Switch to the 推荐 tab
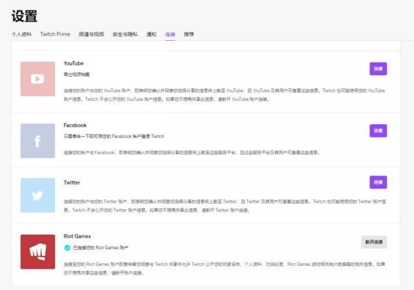 pyautogui.click(x=188, y=34)
